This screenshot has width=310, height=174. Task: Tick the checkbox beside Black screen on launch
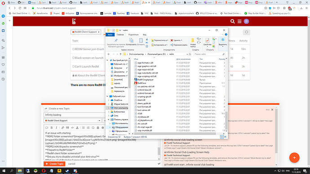(73, 58)
